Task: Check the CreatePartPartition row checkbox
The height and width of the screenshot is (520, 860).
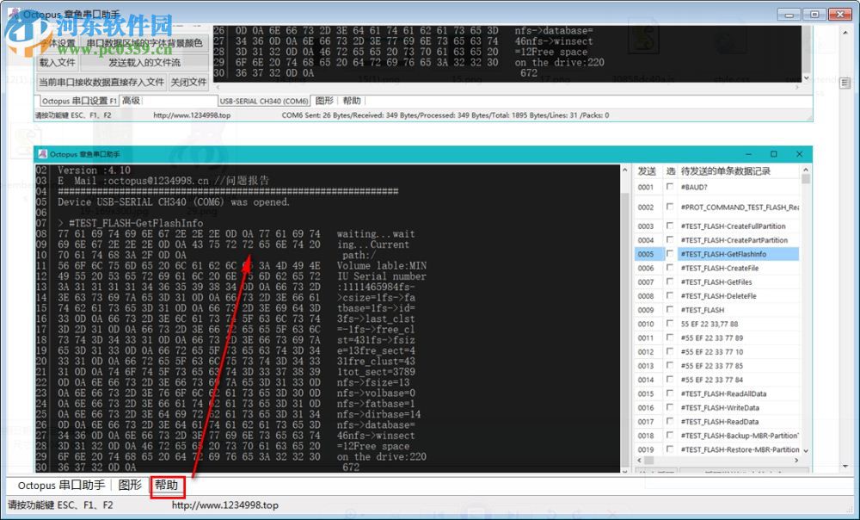Action: [x=670, y=240]
